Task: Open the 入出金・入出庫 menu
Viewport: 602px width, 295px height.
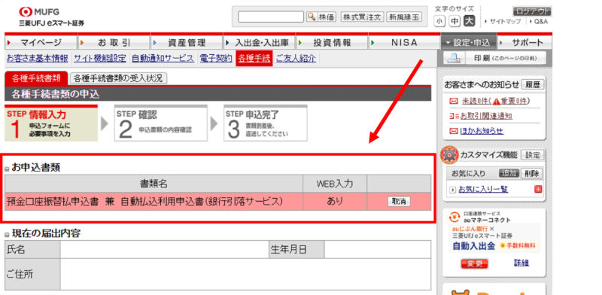Action: point(259,43)
